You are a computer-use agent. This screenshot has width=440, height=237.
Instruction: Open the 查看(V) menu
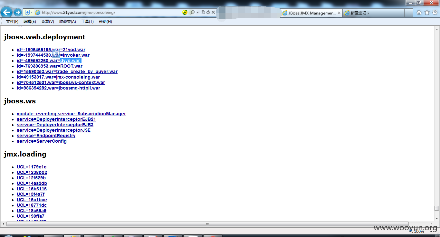click(47, 22)
